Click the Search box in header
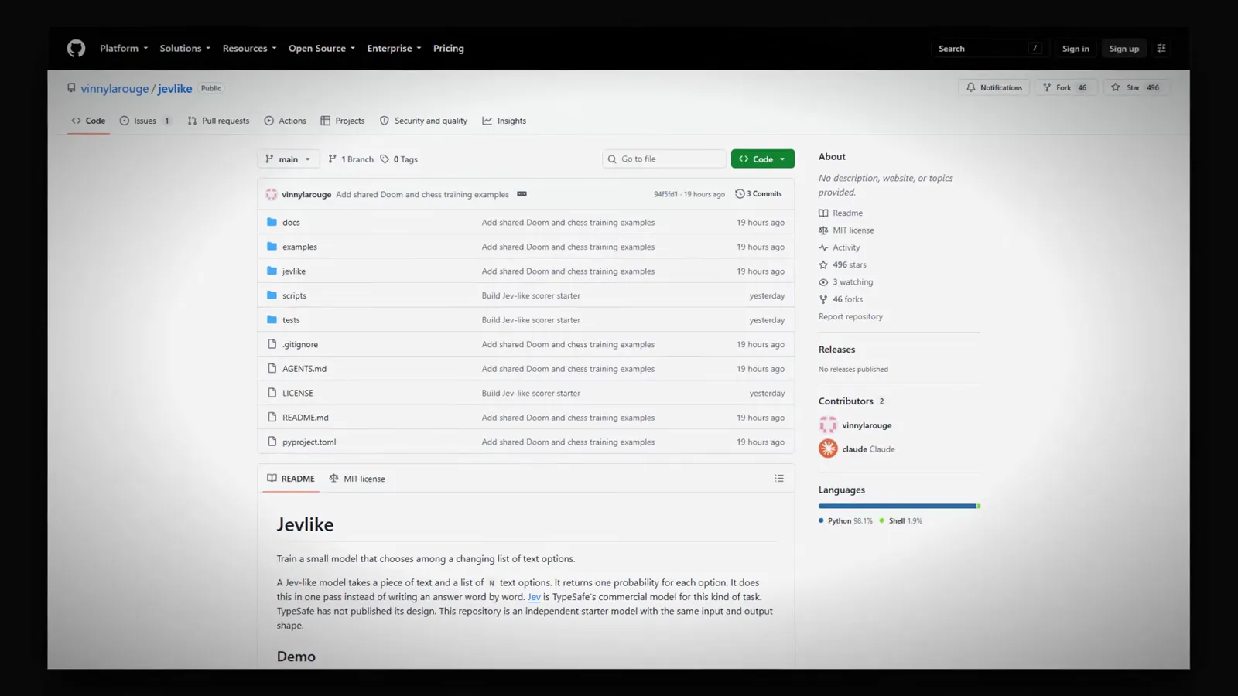1238x696 pixels. coord(990,49)
